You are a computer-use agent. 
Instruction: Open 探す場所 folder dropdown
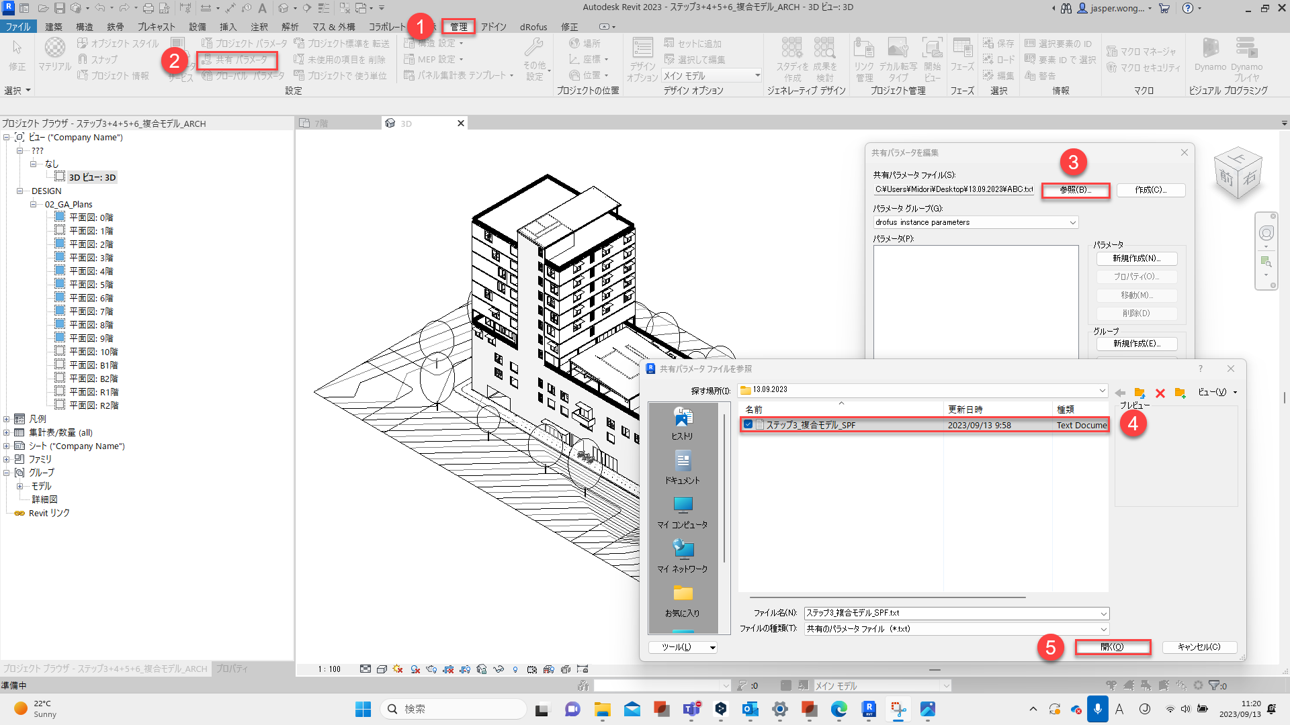point(1102,390)
